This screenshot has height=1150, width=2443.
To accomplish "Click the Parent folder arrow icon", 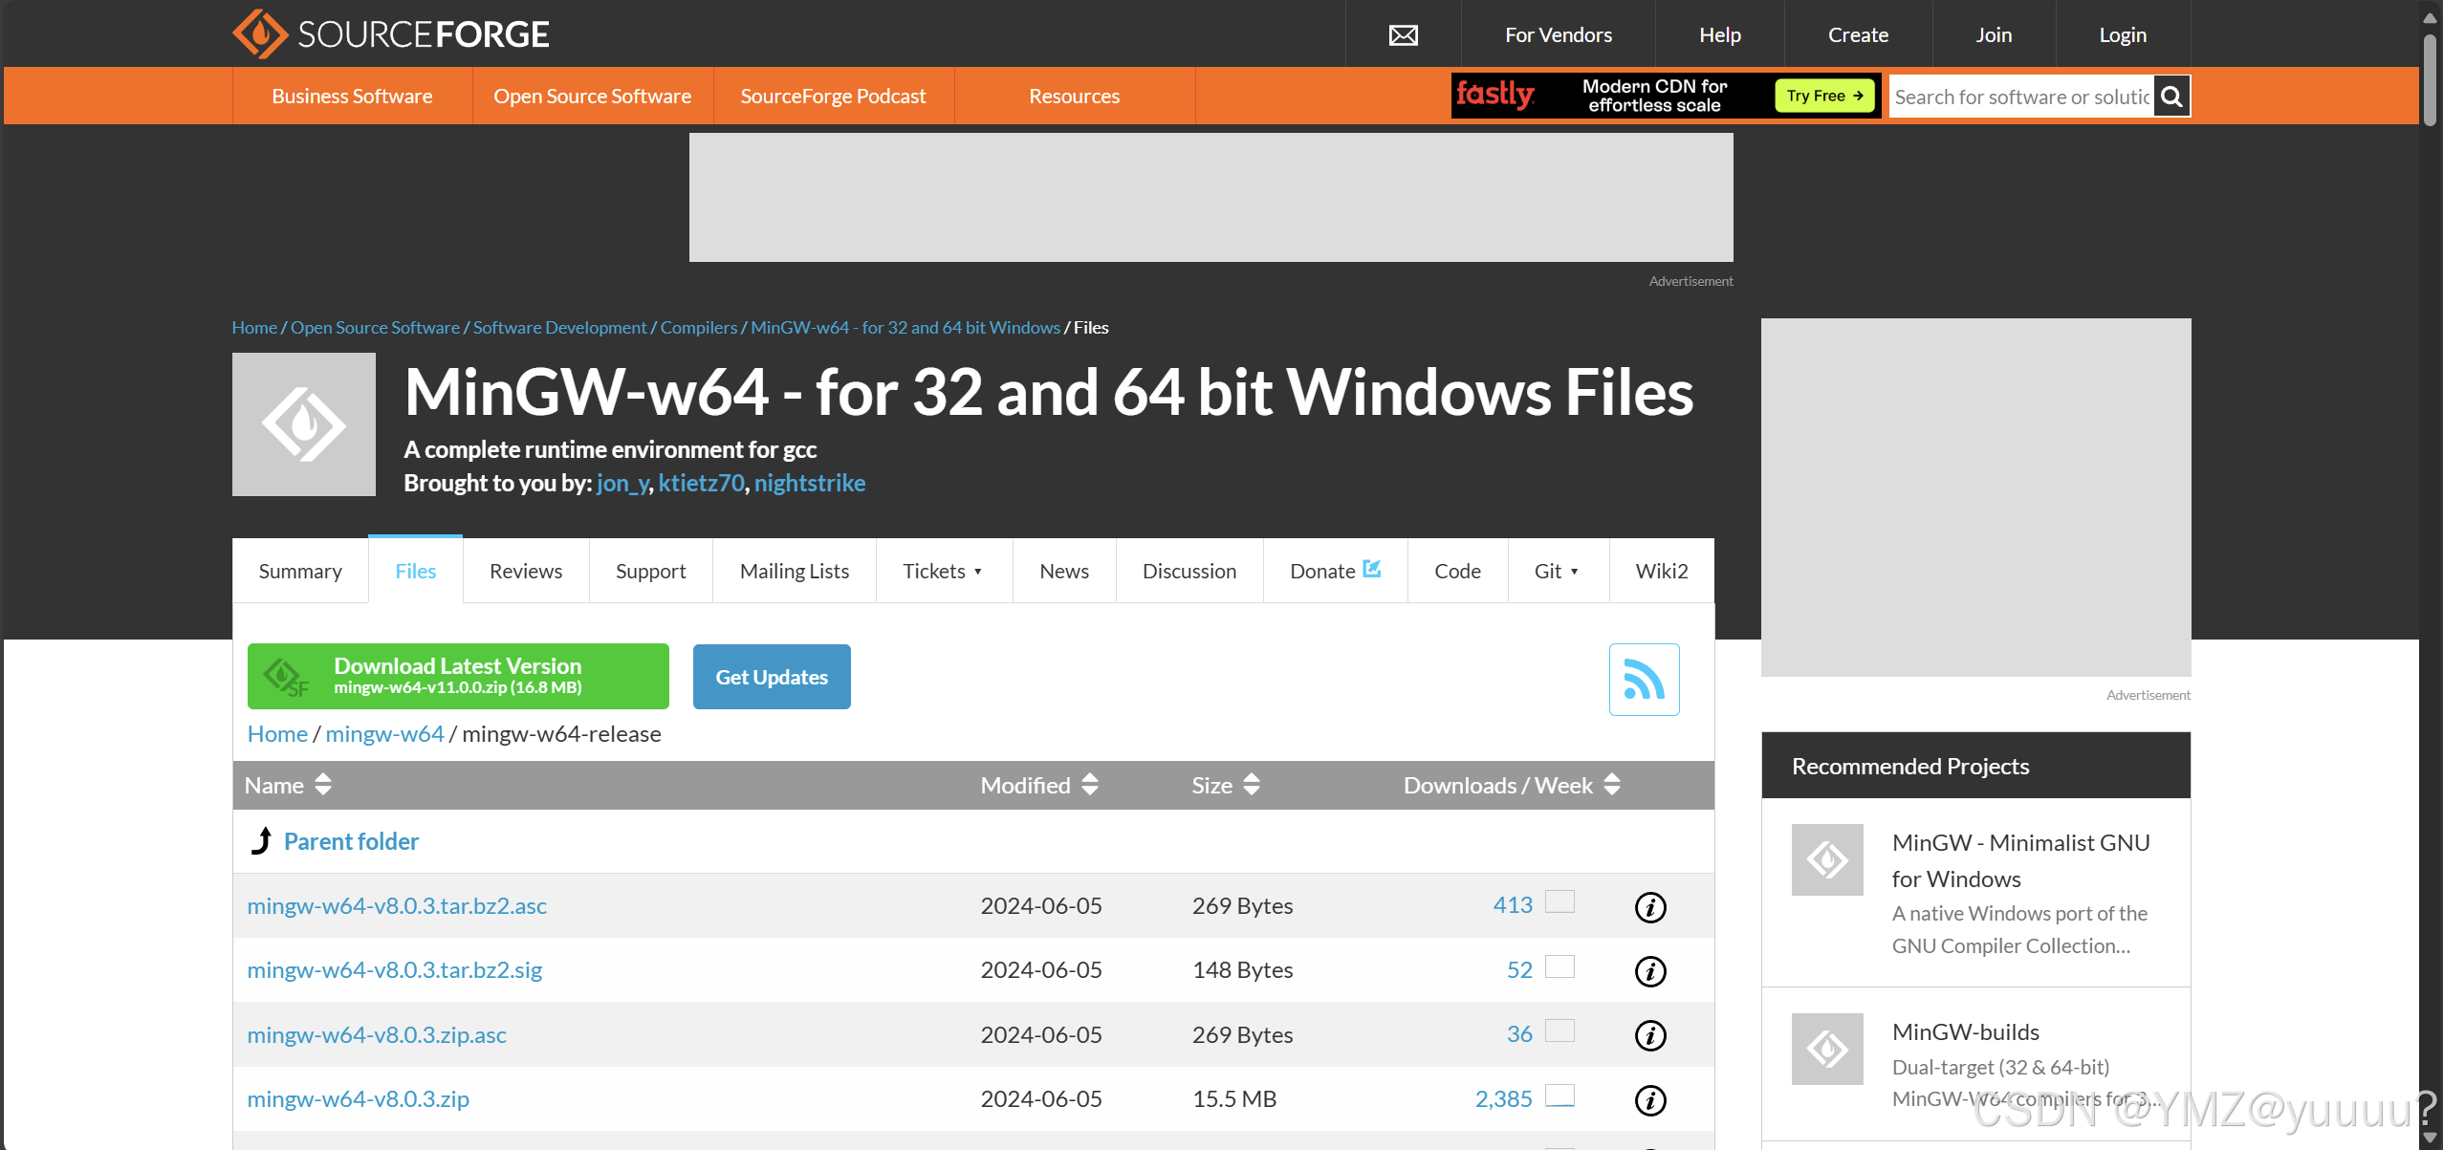I will click(261, 841).
